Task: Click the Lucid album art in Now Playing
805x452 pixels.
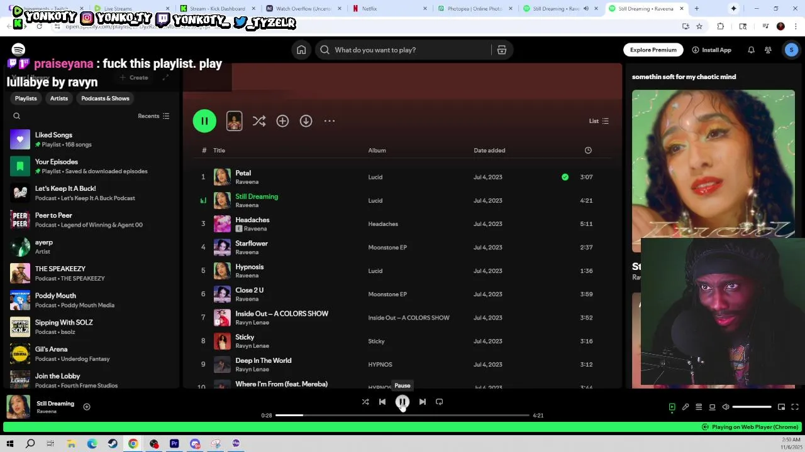Action: (x=713, y=171)
